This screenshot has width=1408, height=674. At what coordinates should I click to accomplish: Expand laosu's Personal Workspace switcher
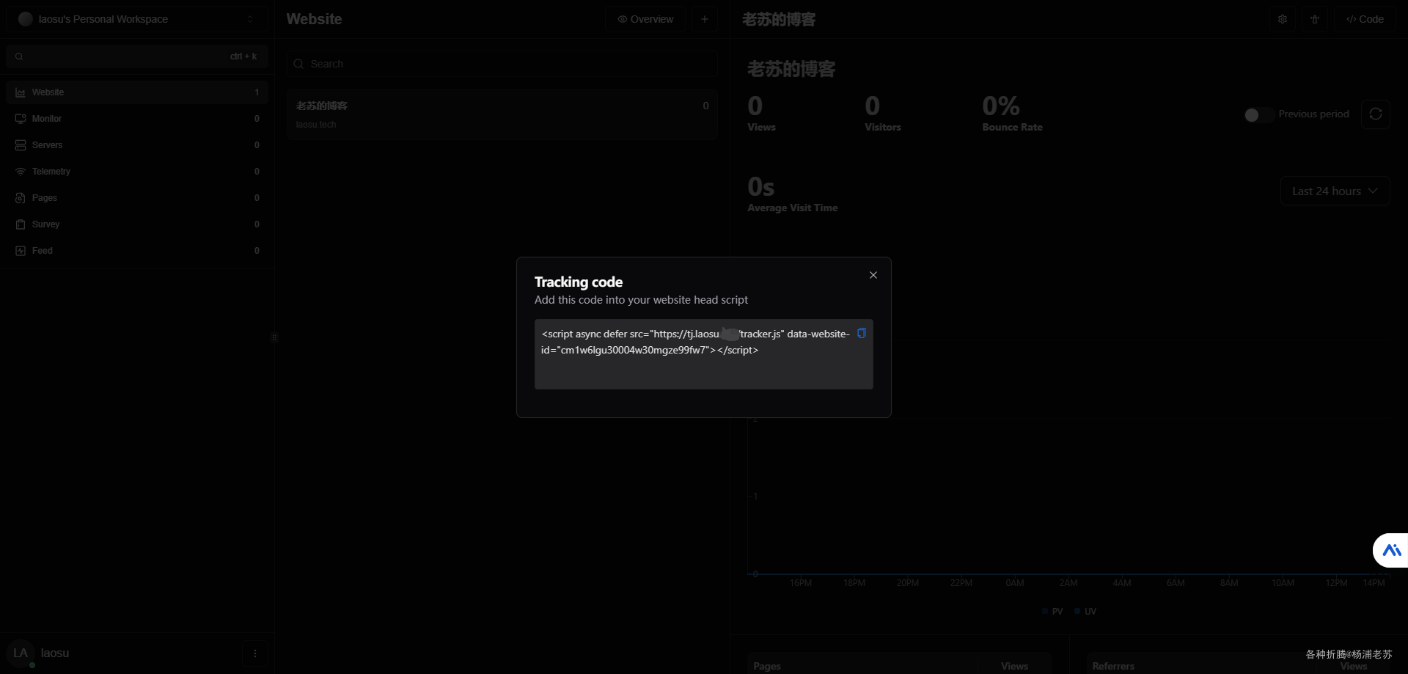(137, 19)
